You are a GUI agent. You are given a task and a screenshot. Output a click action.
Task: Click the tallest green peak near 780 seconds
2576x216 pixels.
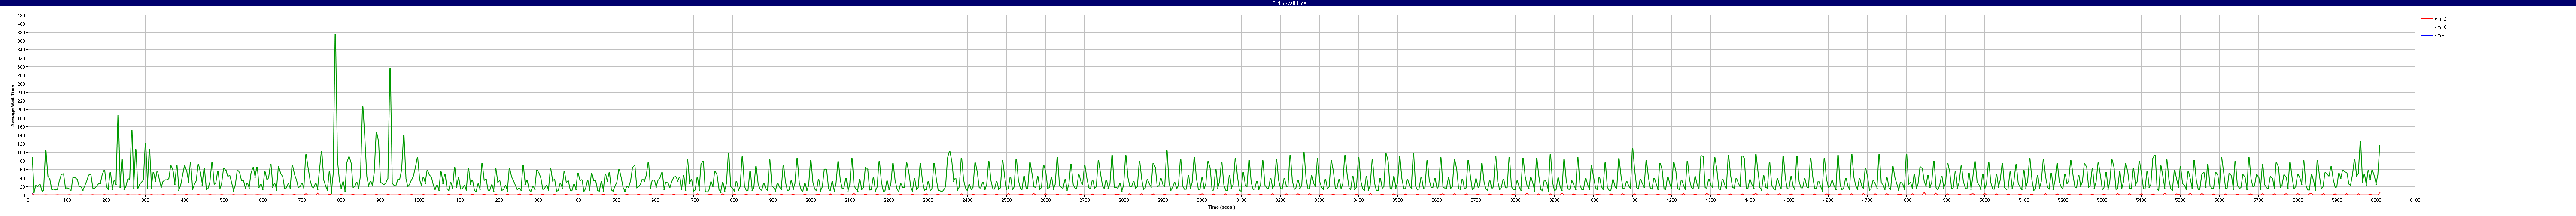[x=335, y=35]
